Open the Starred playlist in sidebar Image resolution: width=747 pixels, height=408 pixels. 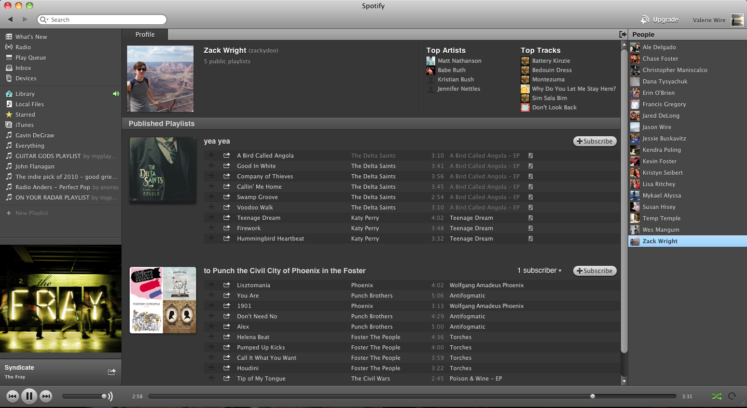click(25, 115)
